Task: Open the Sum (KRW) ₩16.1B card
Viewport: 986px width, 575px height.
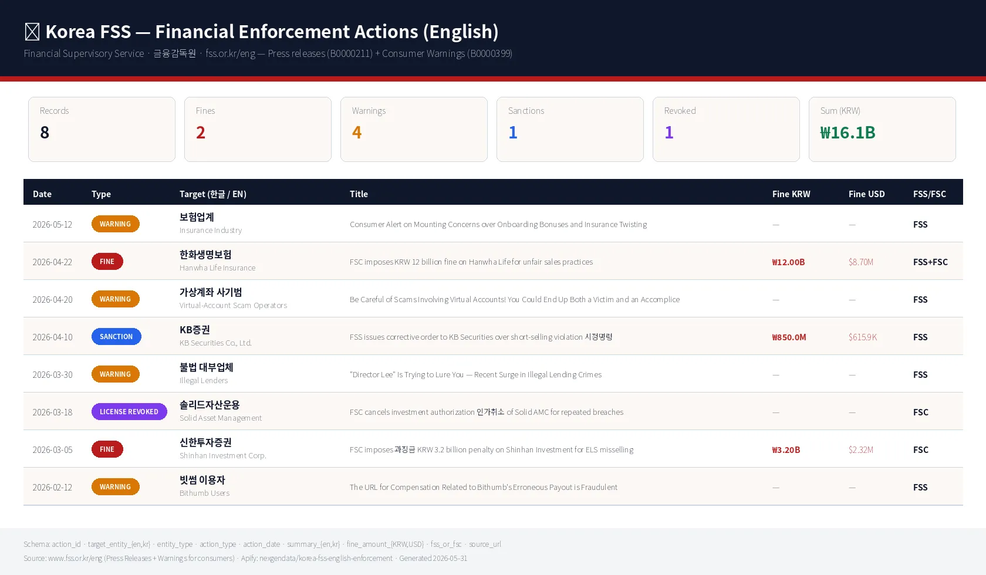Action: (882, 129)
